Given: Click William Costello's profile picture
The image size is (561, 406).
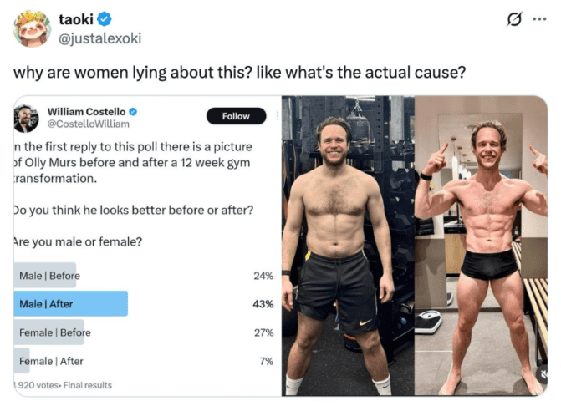Looking at the screenshot, I should tap(26, 118).
